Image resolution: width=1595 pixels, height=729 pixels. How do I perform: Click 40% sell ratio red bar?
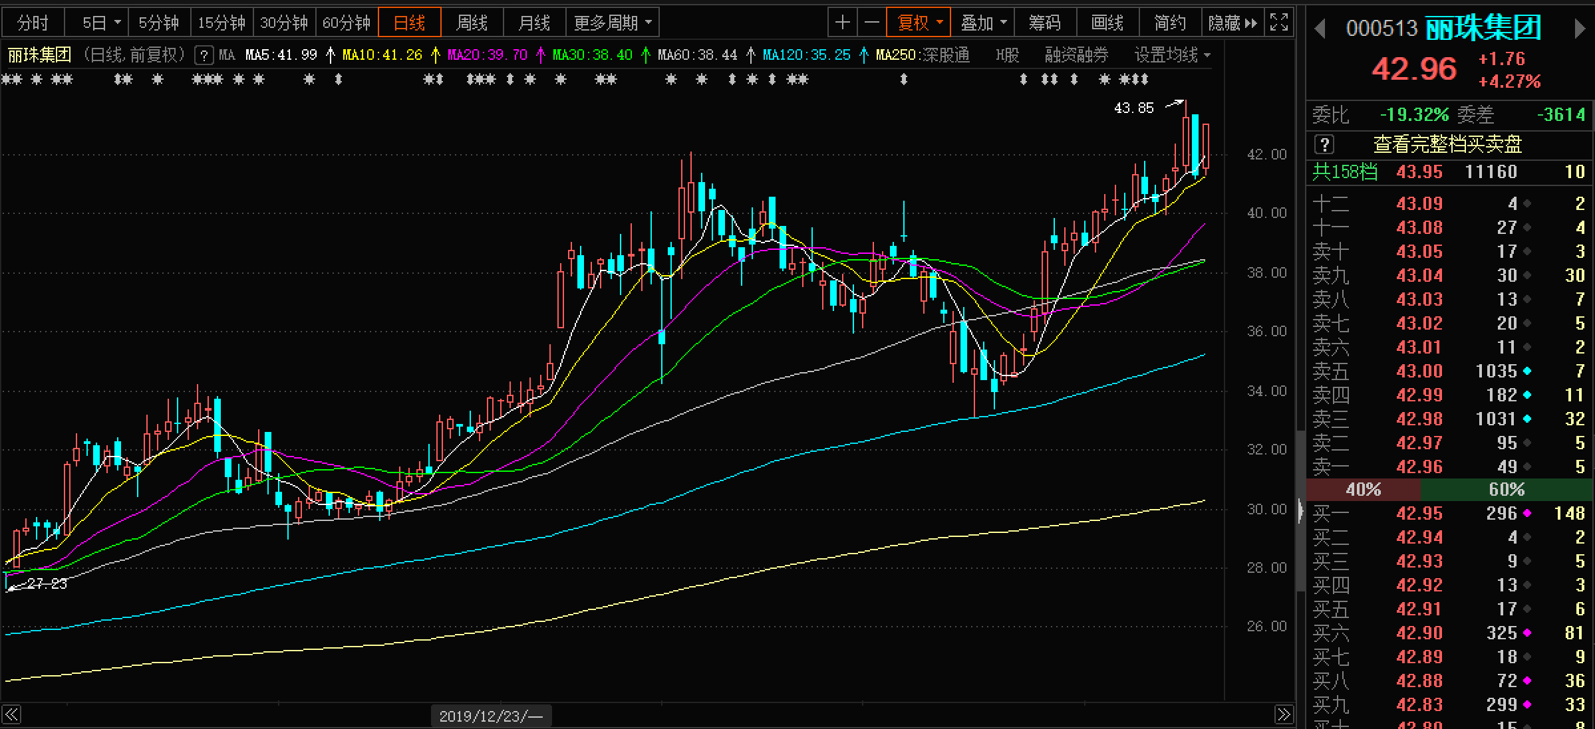point(1364,490)
